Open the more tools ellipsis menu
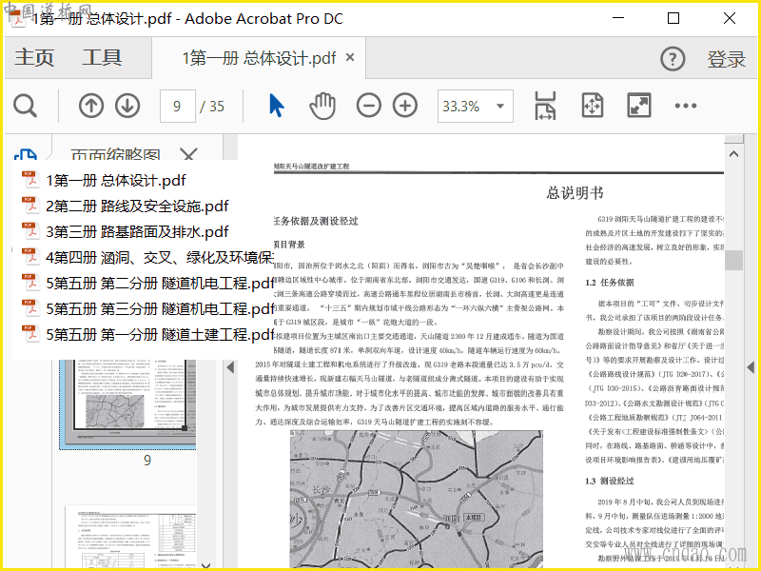The height and width of the screenshot is (571, 761). pos(686,106)
